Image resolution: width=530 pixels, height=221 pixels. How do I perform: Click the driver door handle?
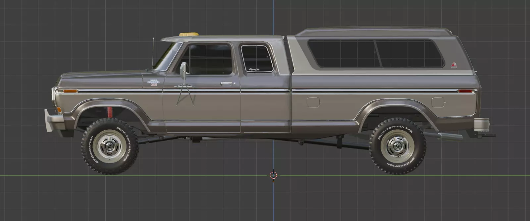tap(227, 83)
